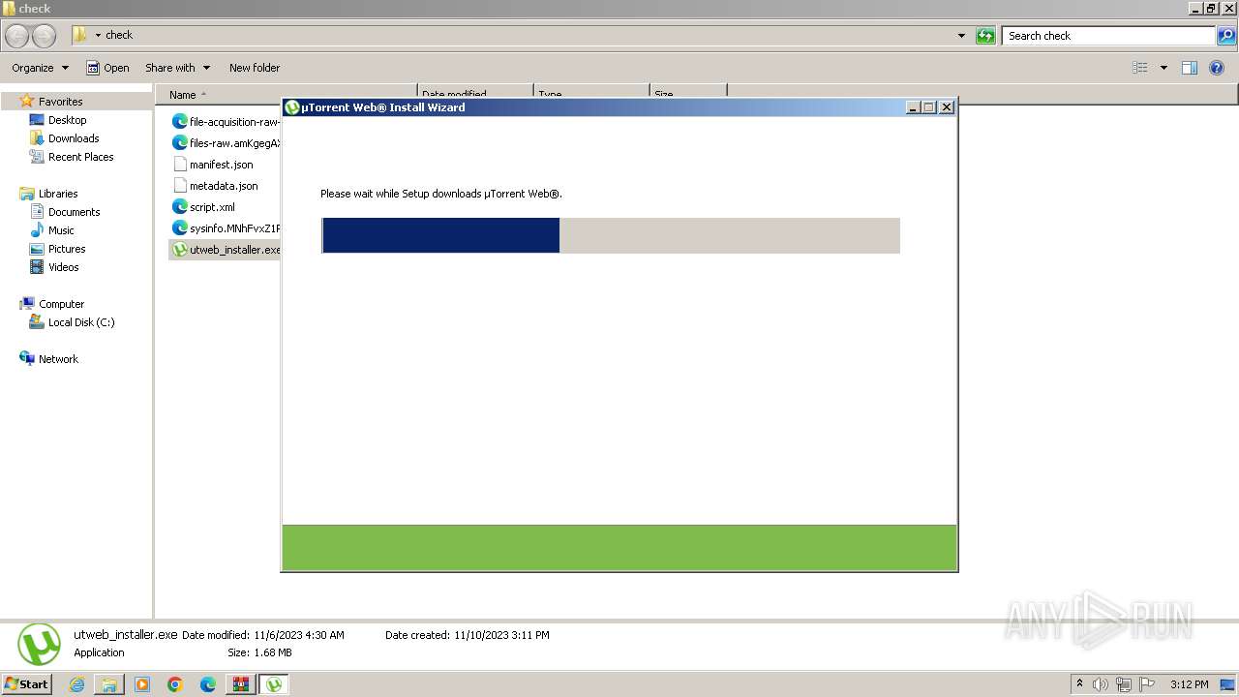Minimize the µTorrent Web Install Wizard

[x=913, y=107]
